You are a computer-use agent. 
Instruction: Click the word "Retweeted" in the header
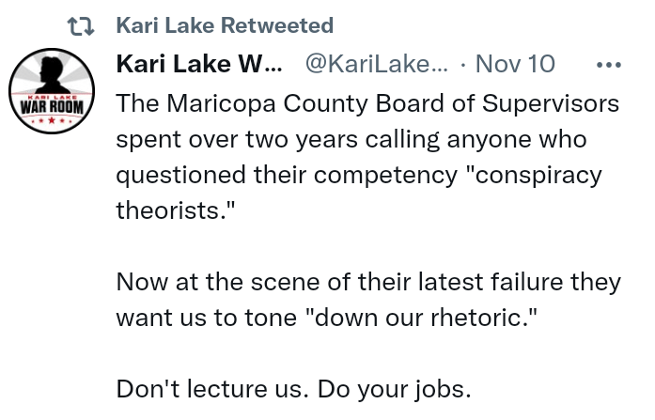(277, 25)
